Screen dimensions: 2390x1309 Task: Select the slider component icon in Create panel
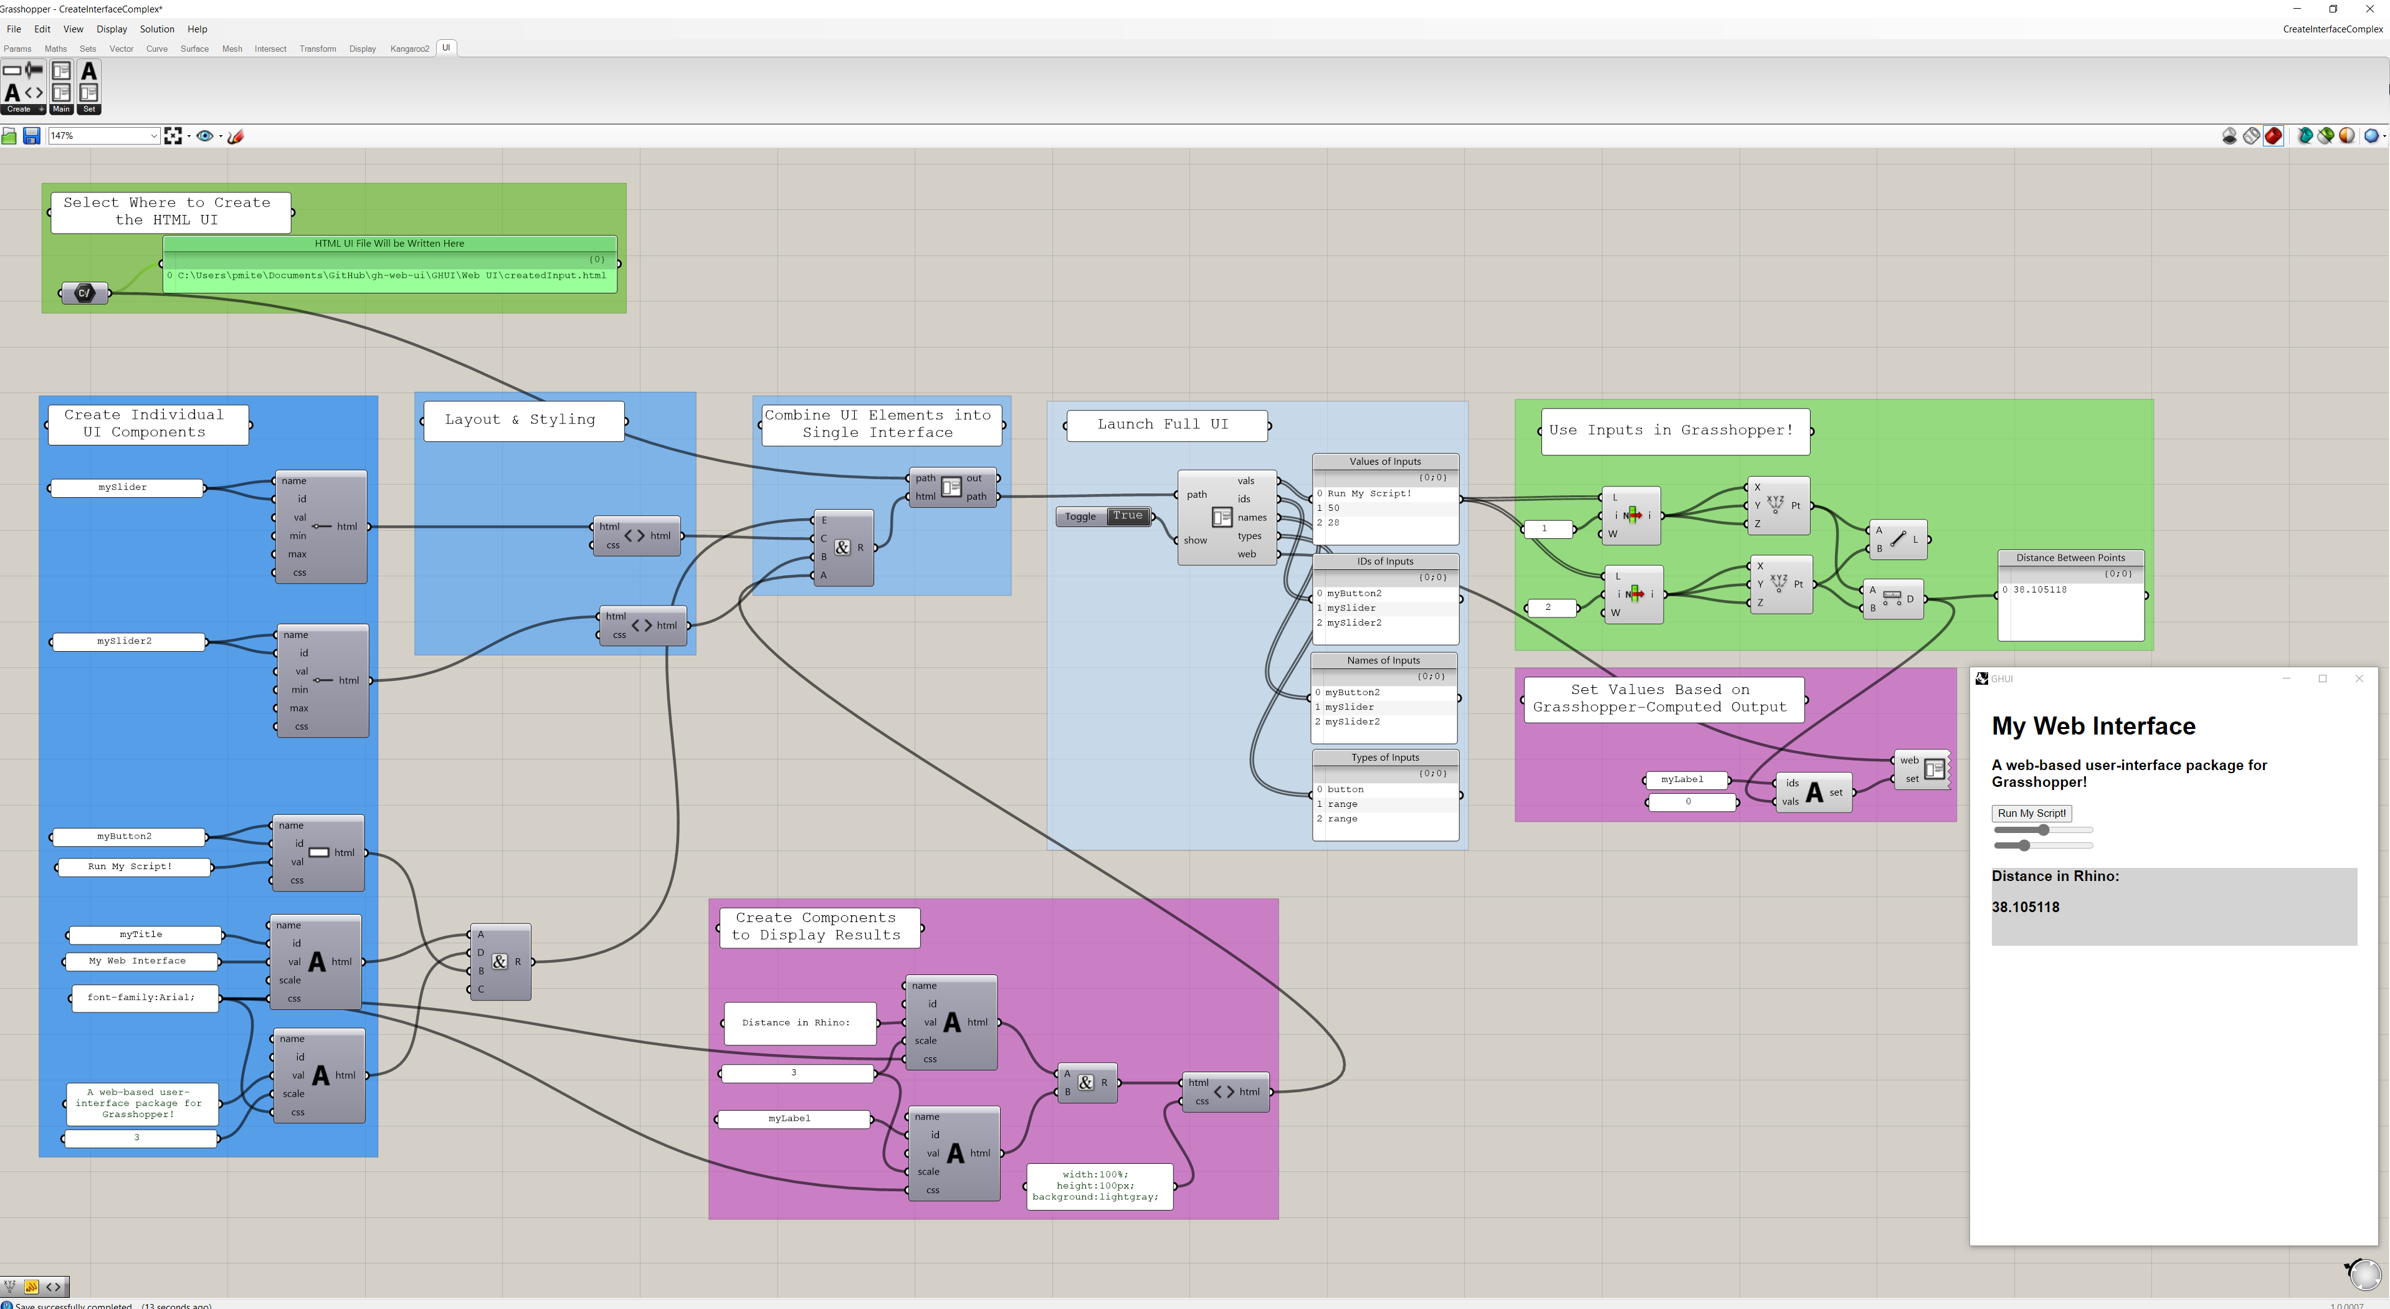[x=34, y=70]
